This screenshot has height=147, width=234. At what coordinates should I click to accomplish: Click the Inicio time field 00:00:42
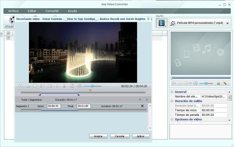tap(54, 106)
